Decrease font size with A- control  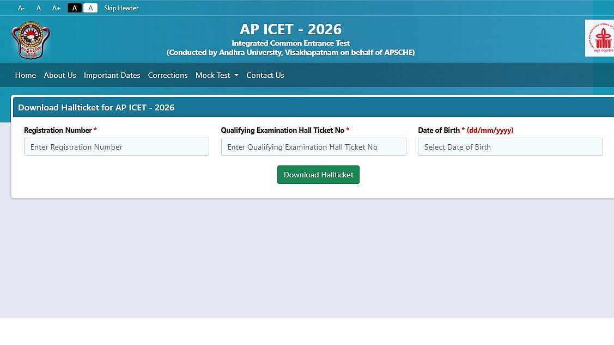point(21,8)
